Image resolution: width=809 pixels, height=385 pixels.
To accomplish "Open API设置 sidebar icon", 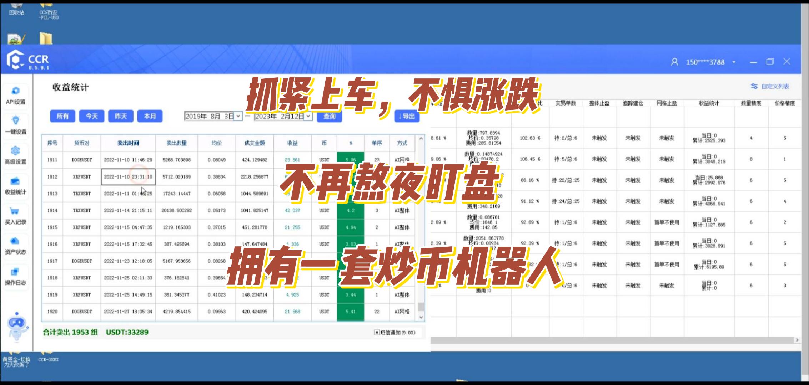I will 15,91.
